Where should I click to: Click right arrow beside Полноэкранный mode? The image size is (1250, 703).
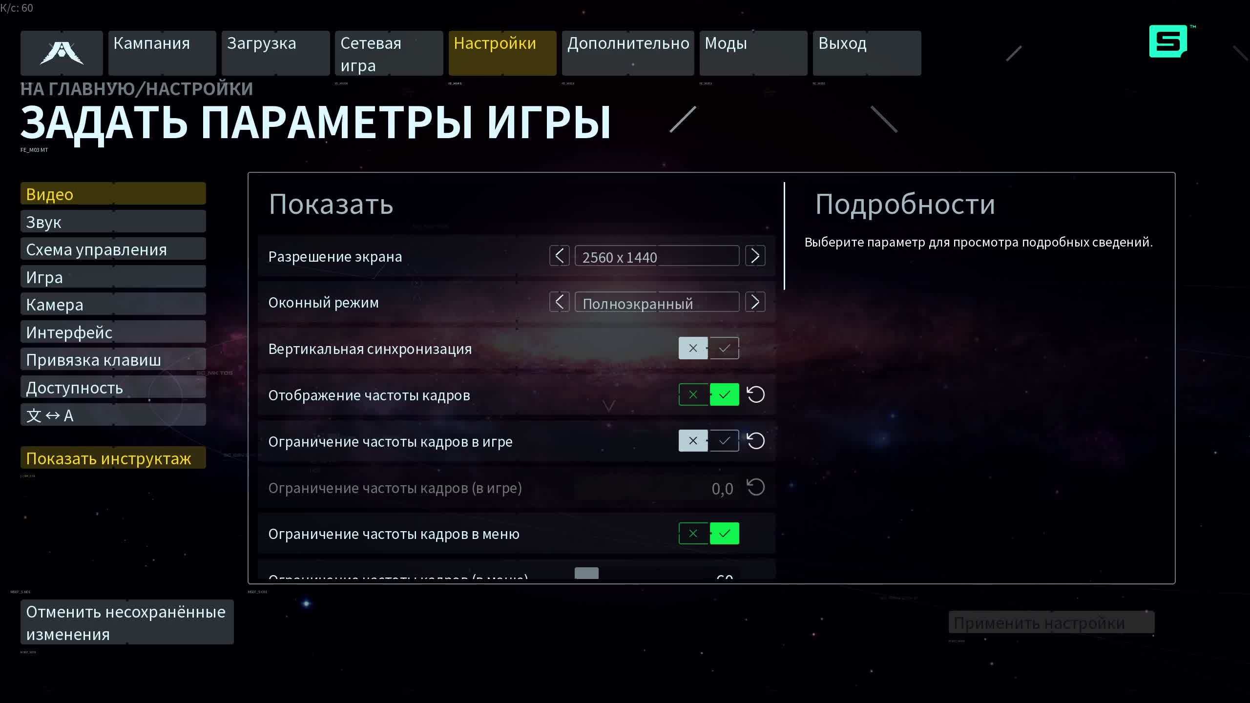click(755, 302)
